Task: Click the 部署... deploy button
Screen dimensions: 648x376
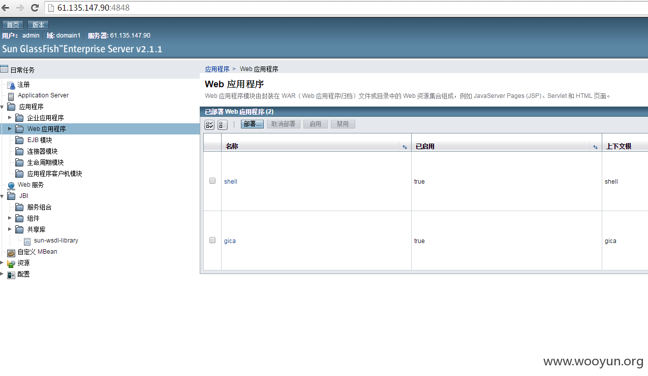Action: [252, 124]
